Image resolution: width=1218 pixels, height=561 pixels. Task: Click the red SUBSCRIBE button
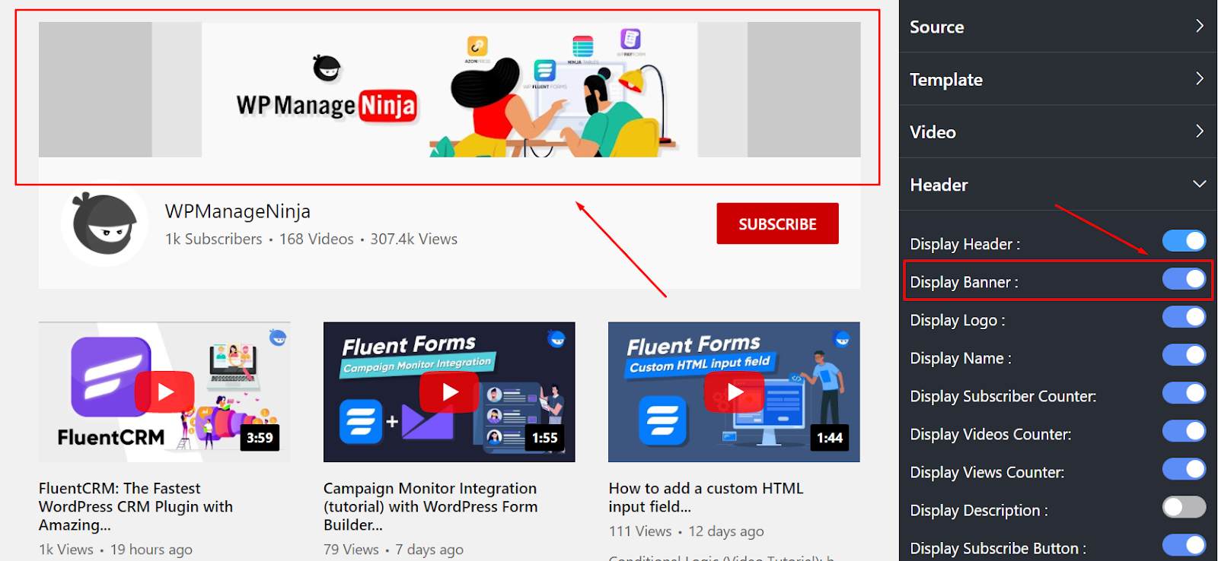point(777,223)
